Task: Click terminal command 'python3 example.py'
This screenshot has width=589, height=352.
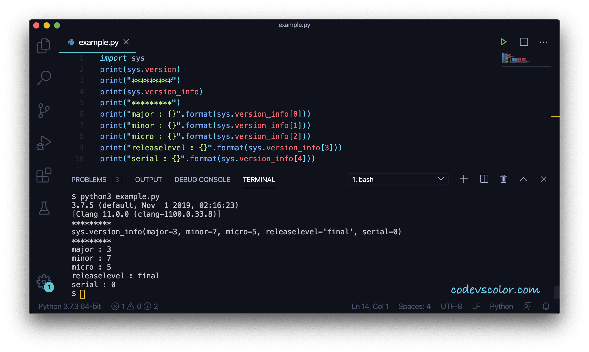Action: (x=120, y=196)
